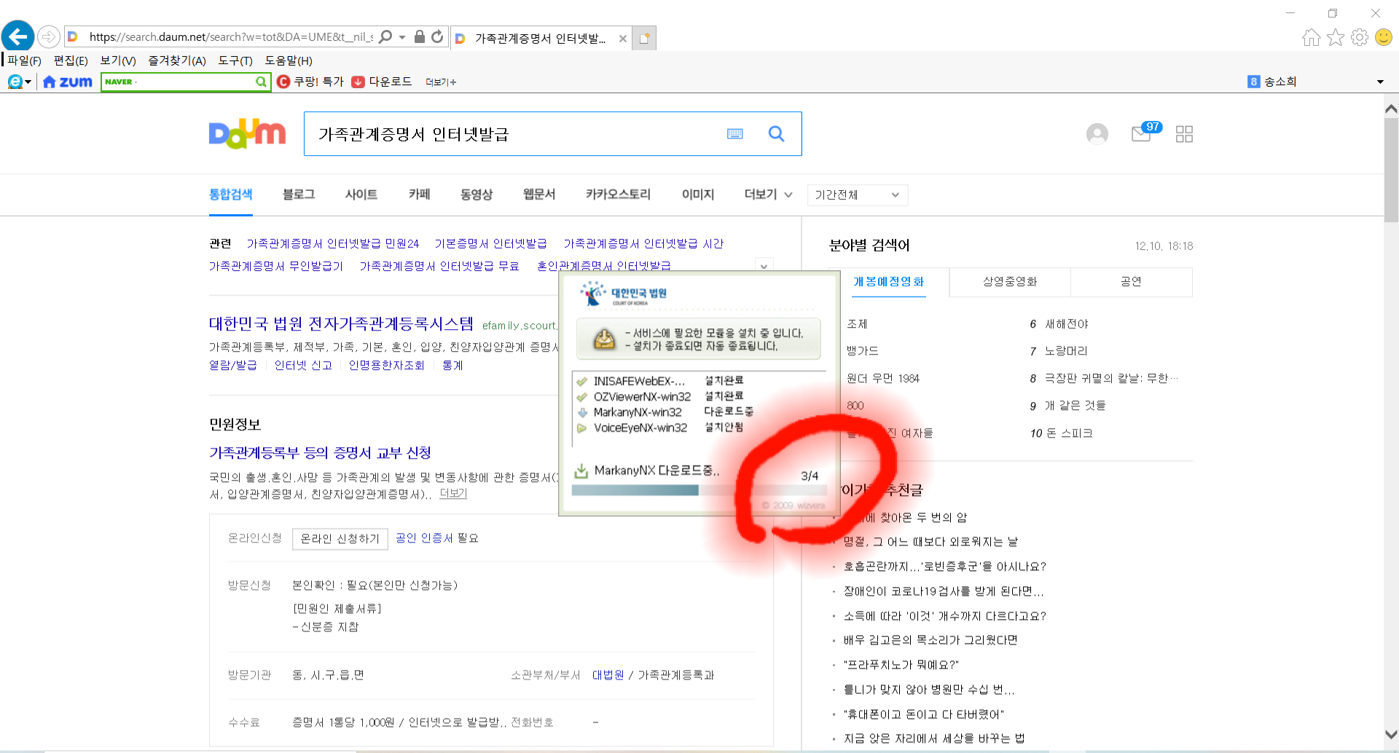Open favorites star icon
The width and height of the screenshot is (1399, 753).
point(1335,37)
